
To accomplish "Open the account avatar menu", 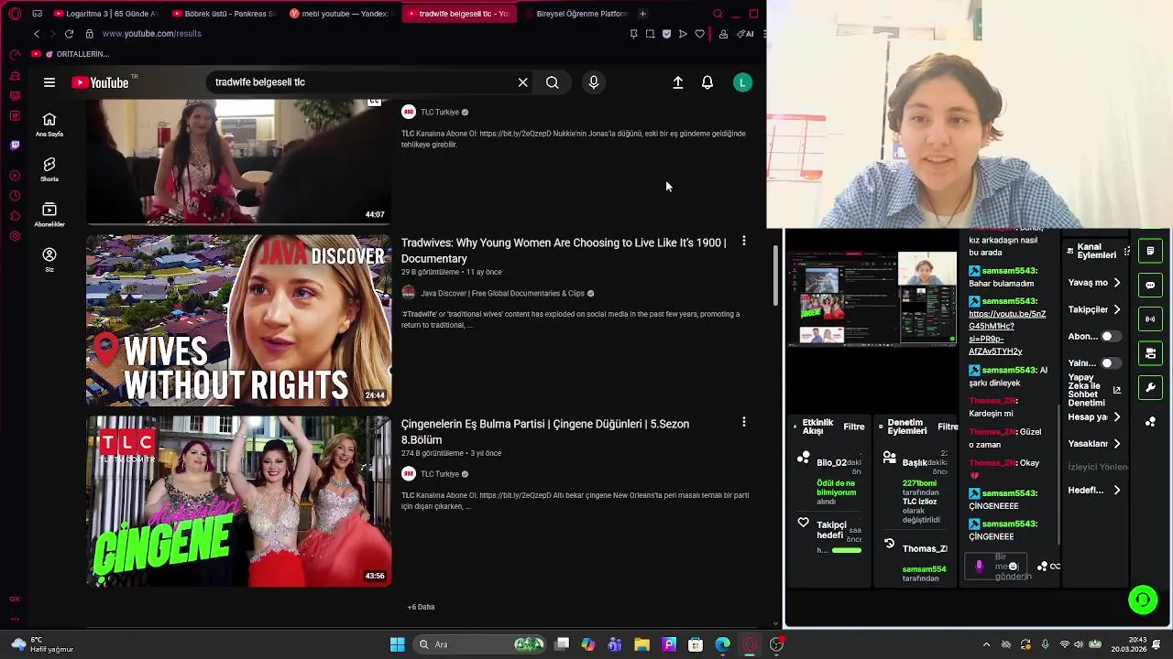I will tap(742, 82).
